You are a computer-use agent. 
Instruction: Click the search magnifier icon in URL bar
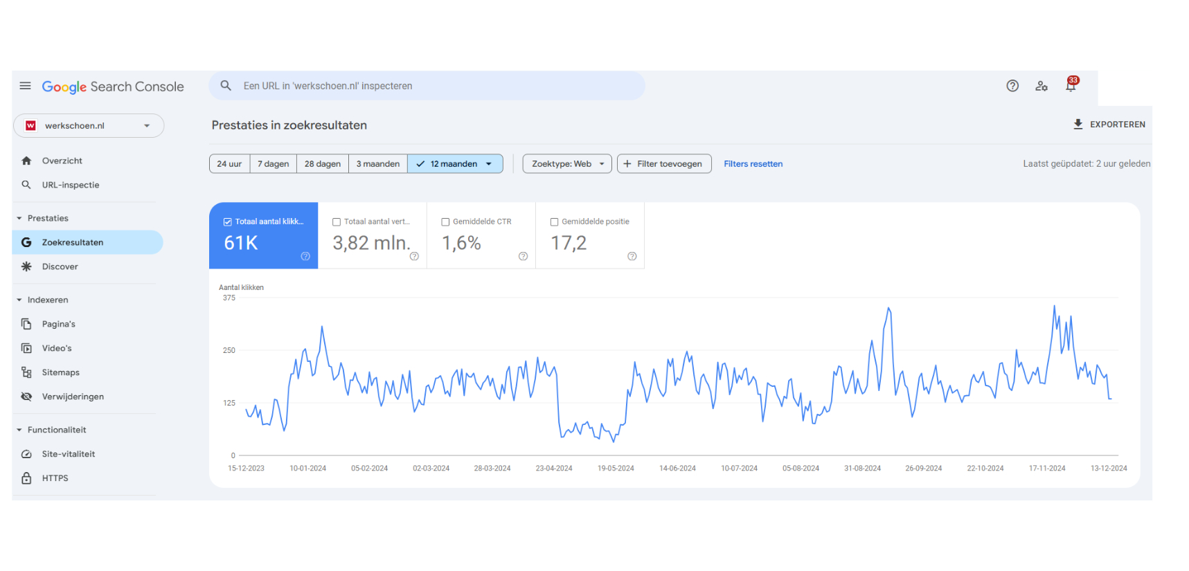point(226,86)
